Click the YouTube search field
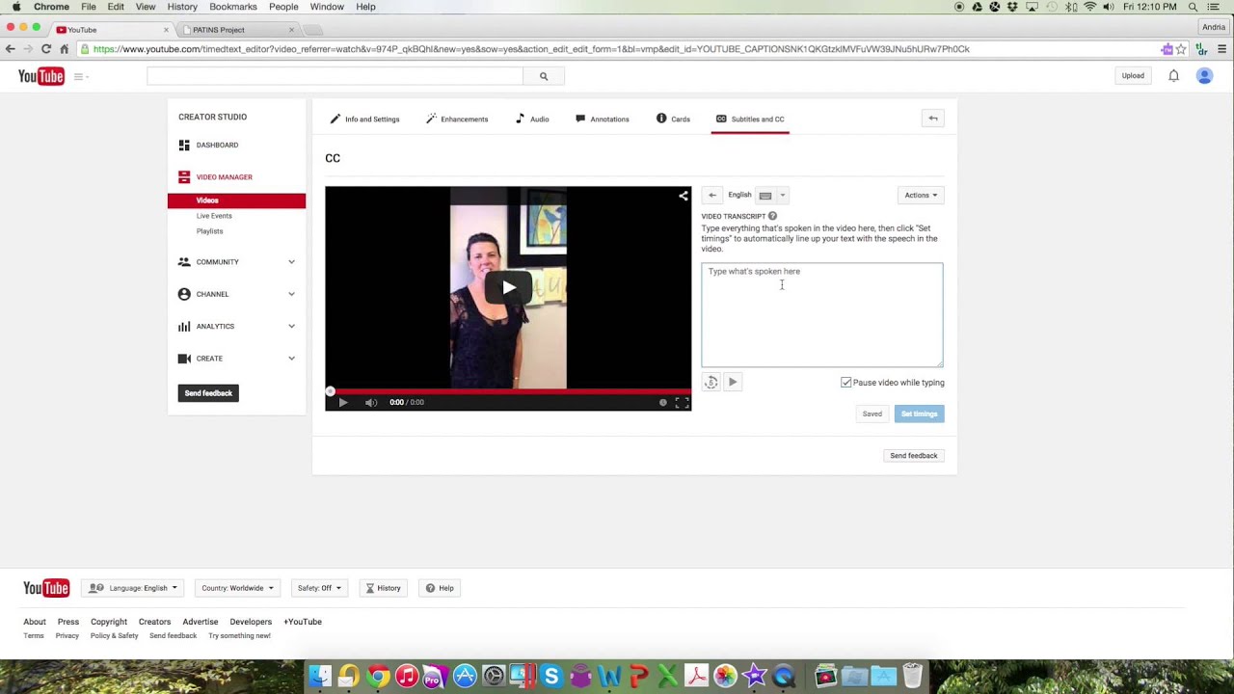 (335, 76)
